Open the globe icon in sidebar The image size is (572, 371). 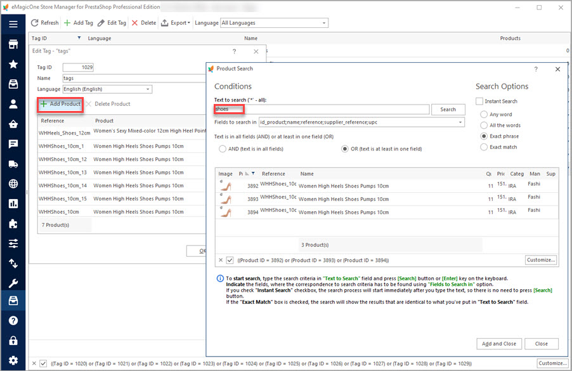pos(13,183)
